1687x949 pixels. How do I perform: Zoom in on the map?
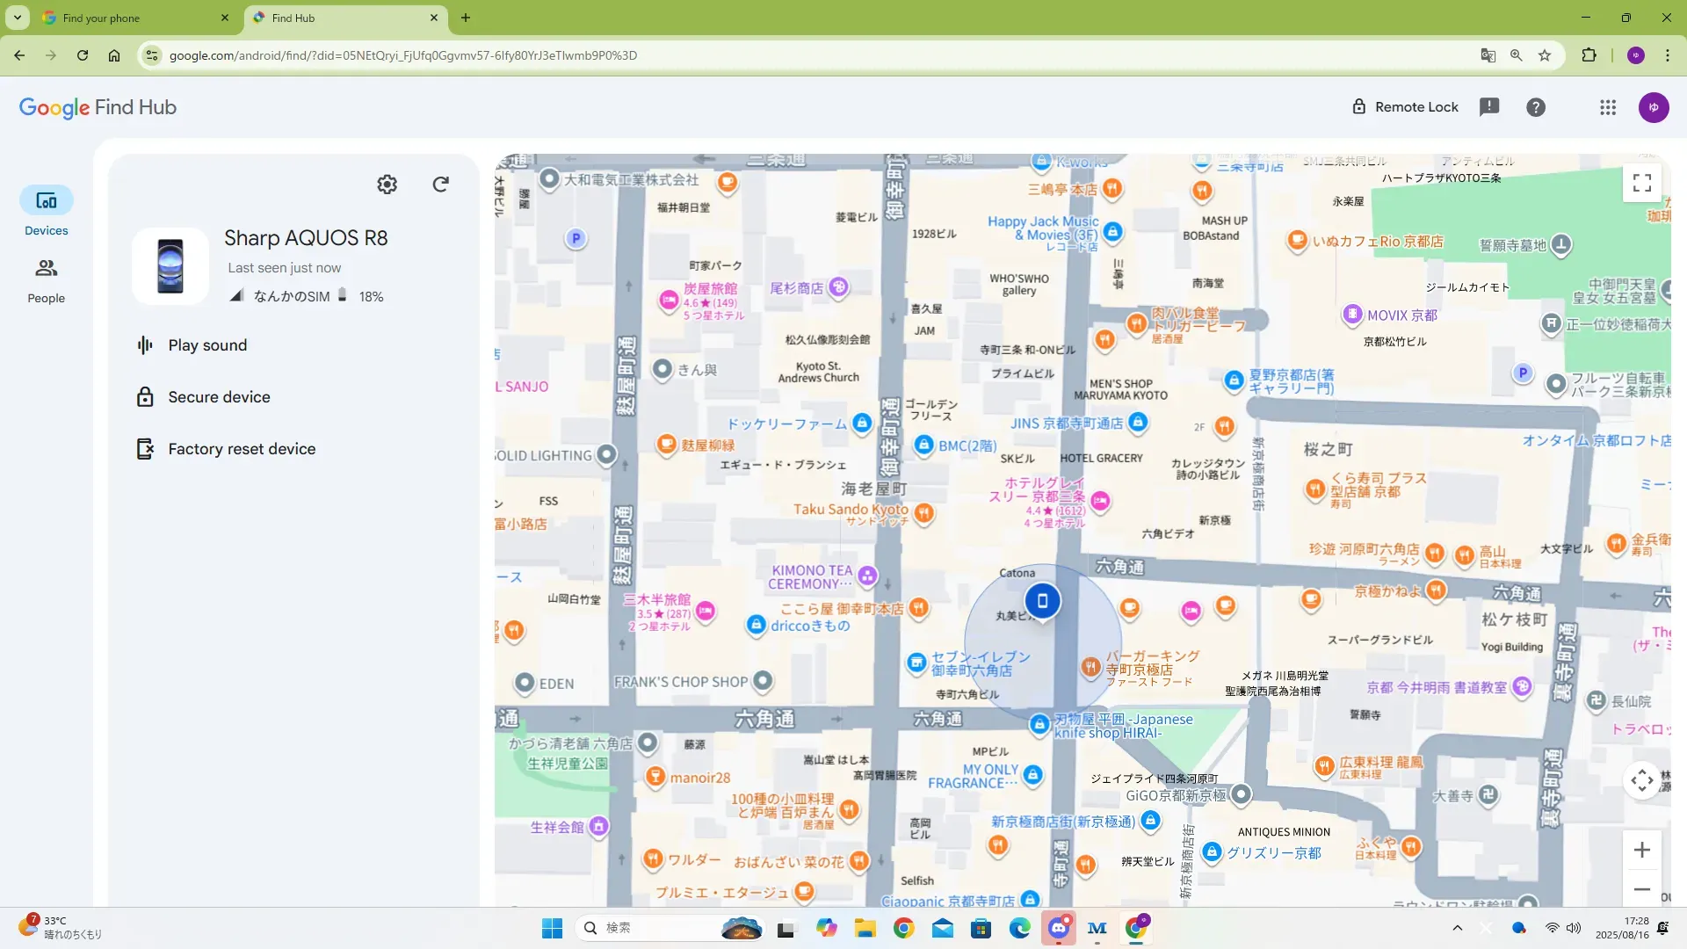pyautogui.click(x=1641, y=850)
